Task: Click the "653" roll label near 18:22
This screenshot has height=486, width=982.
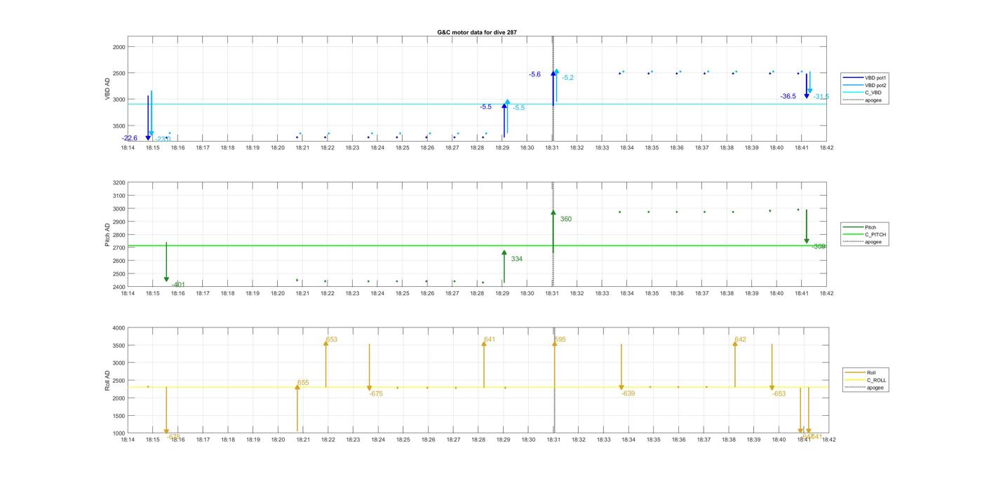Action: pos(331,339)
